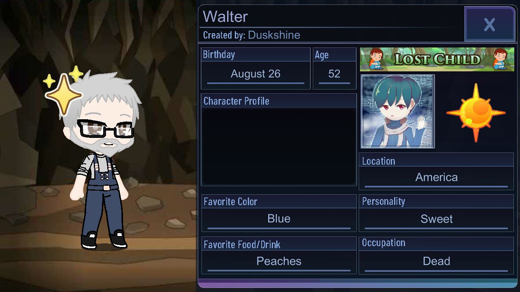This screenshot has height=292, width=520.
Task: Change the Age value 52
Action: tap(334, 74)
